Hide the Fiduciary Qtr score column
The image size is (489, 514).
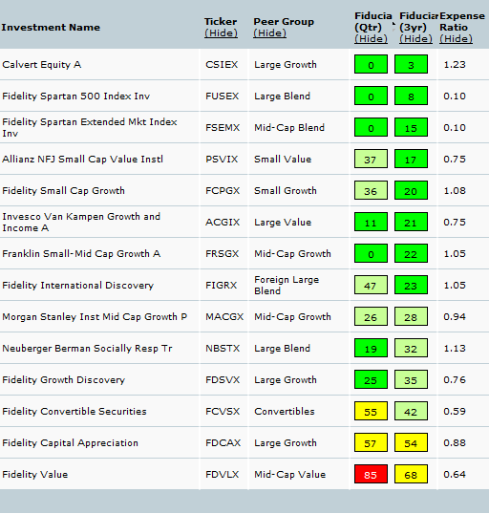click(x=371, y=38)
